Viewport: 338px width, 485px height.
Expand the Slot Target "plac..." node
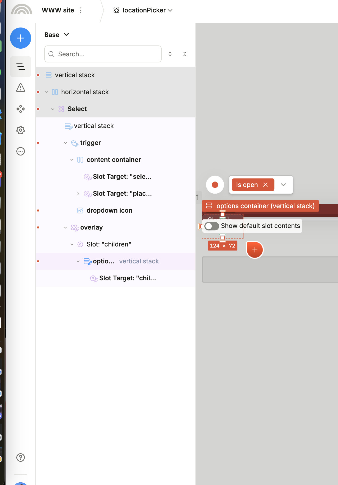[78, 194]
